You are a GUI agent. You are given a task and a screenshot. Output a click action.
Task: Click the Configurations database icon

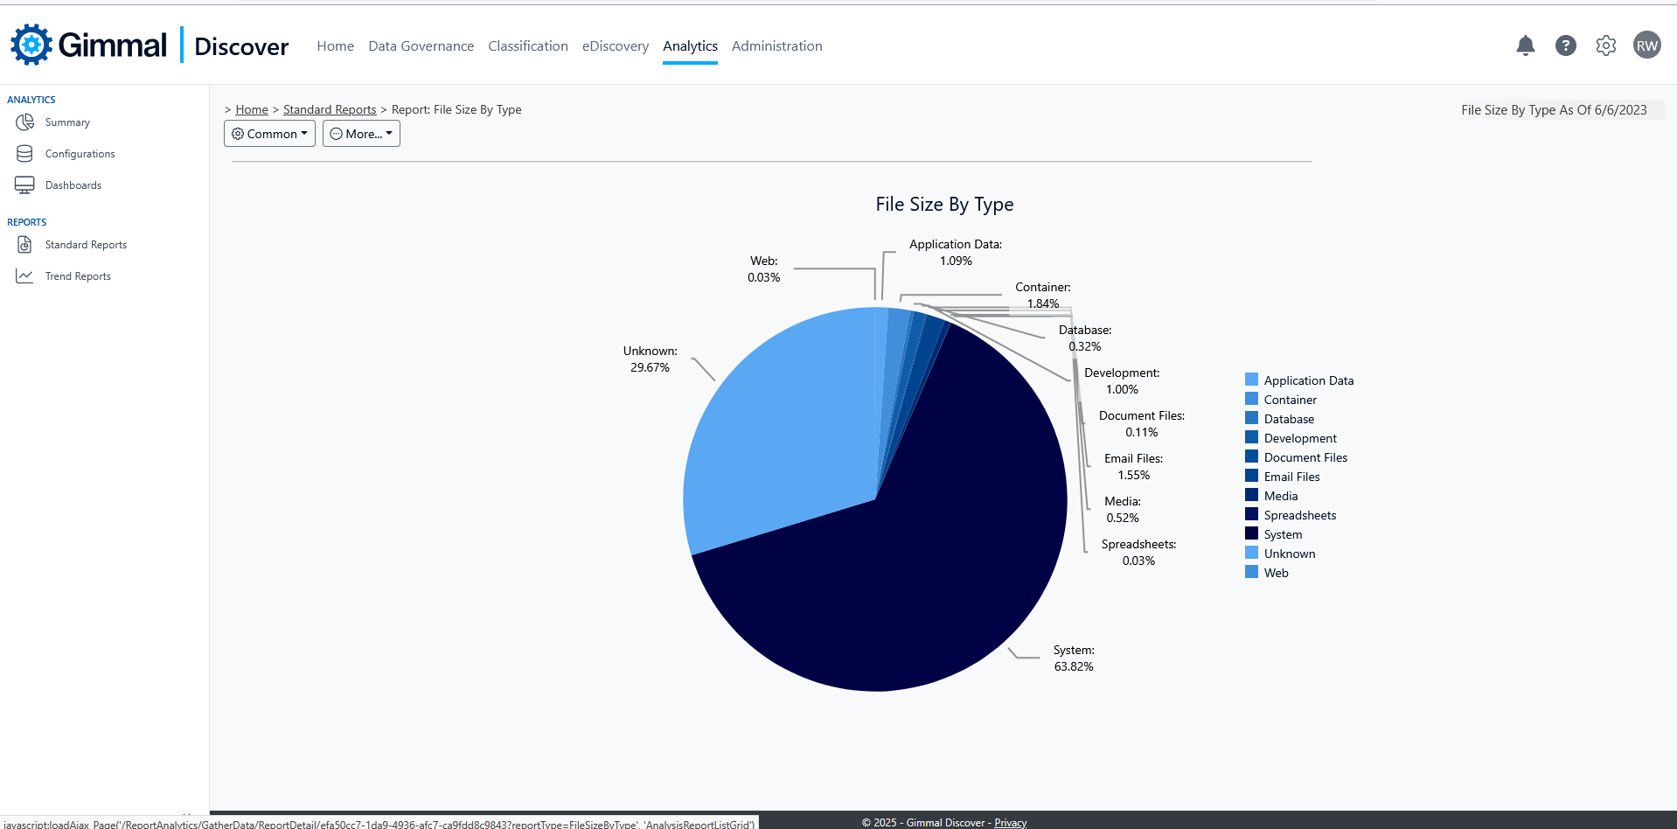[24, 154]
